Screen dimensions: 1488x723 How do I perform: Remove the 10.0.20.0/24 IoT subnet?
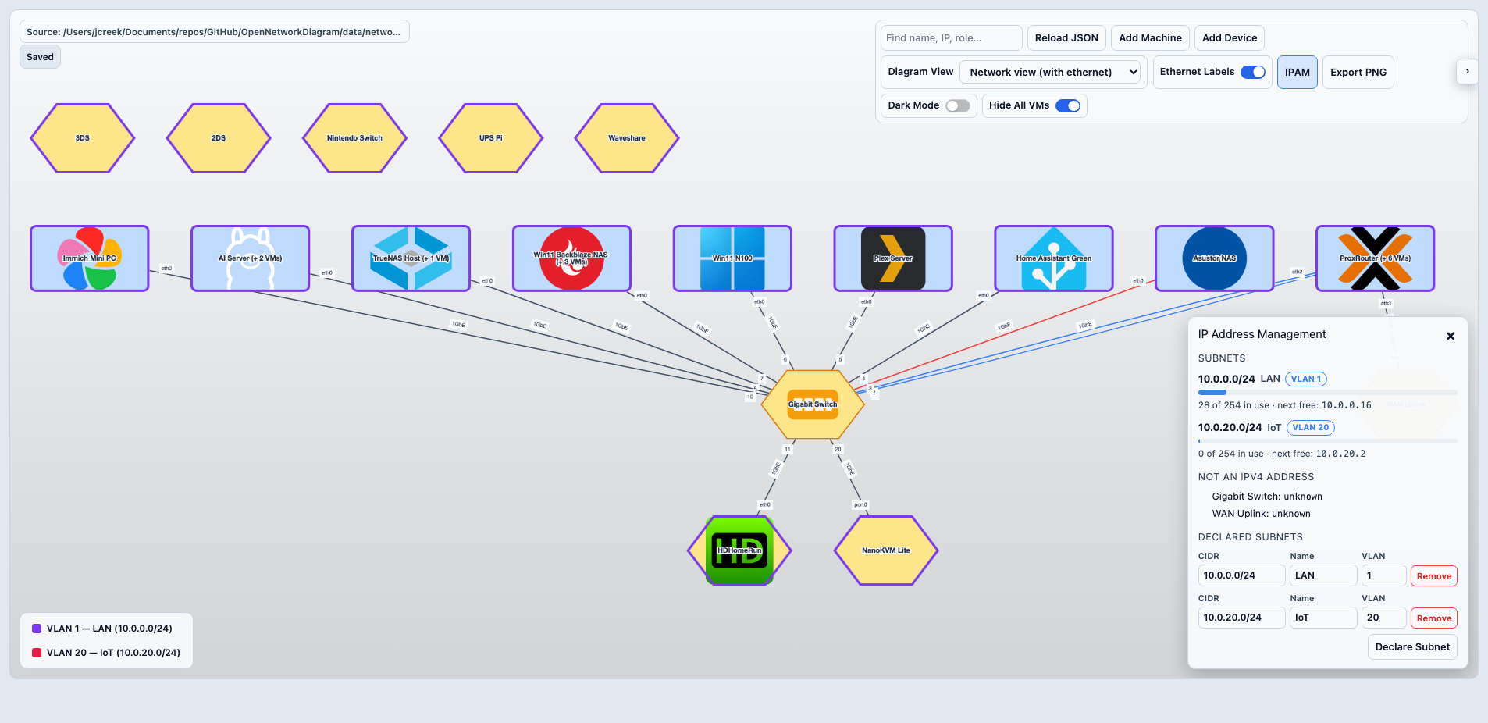(1434, 618)
